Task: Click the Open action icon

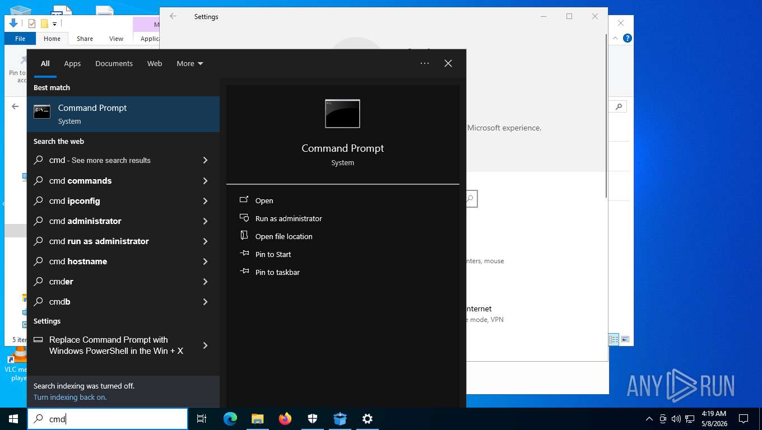Action: [244, 200]
